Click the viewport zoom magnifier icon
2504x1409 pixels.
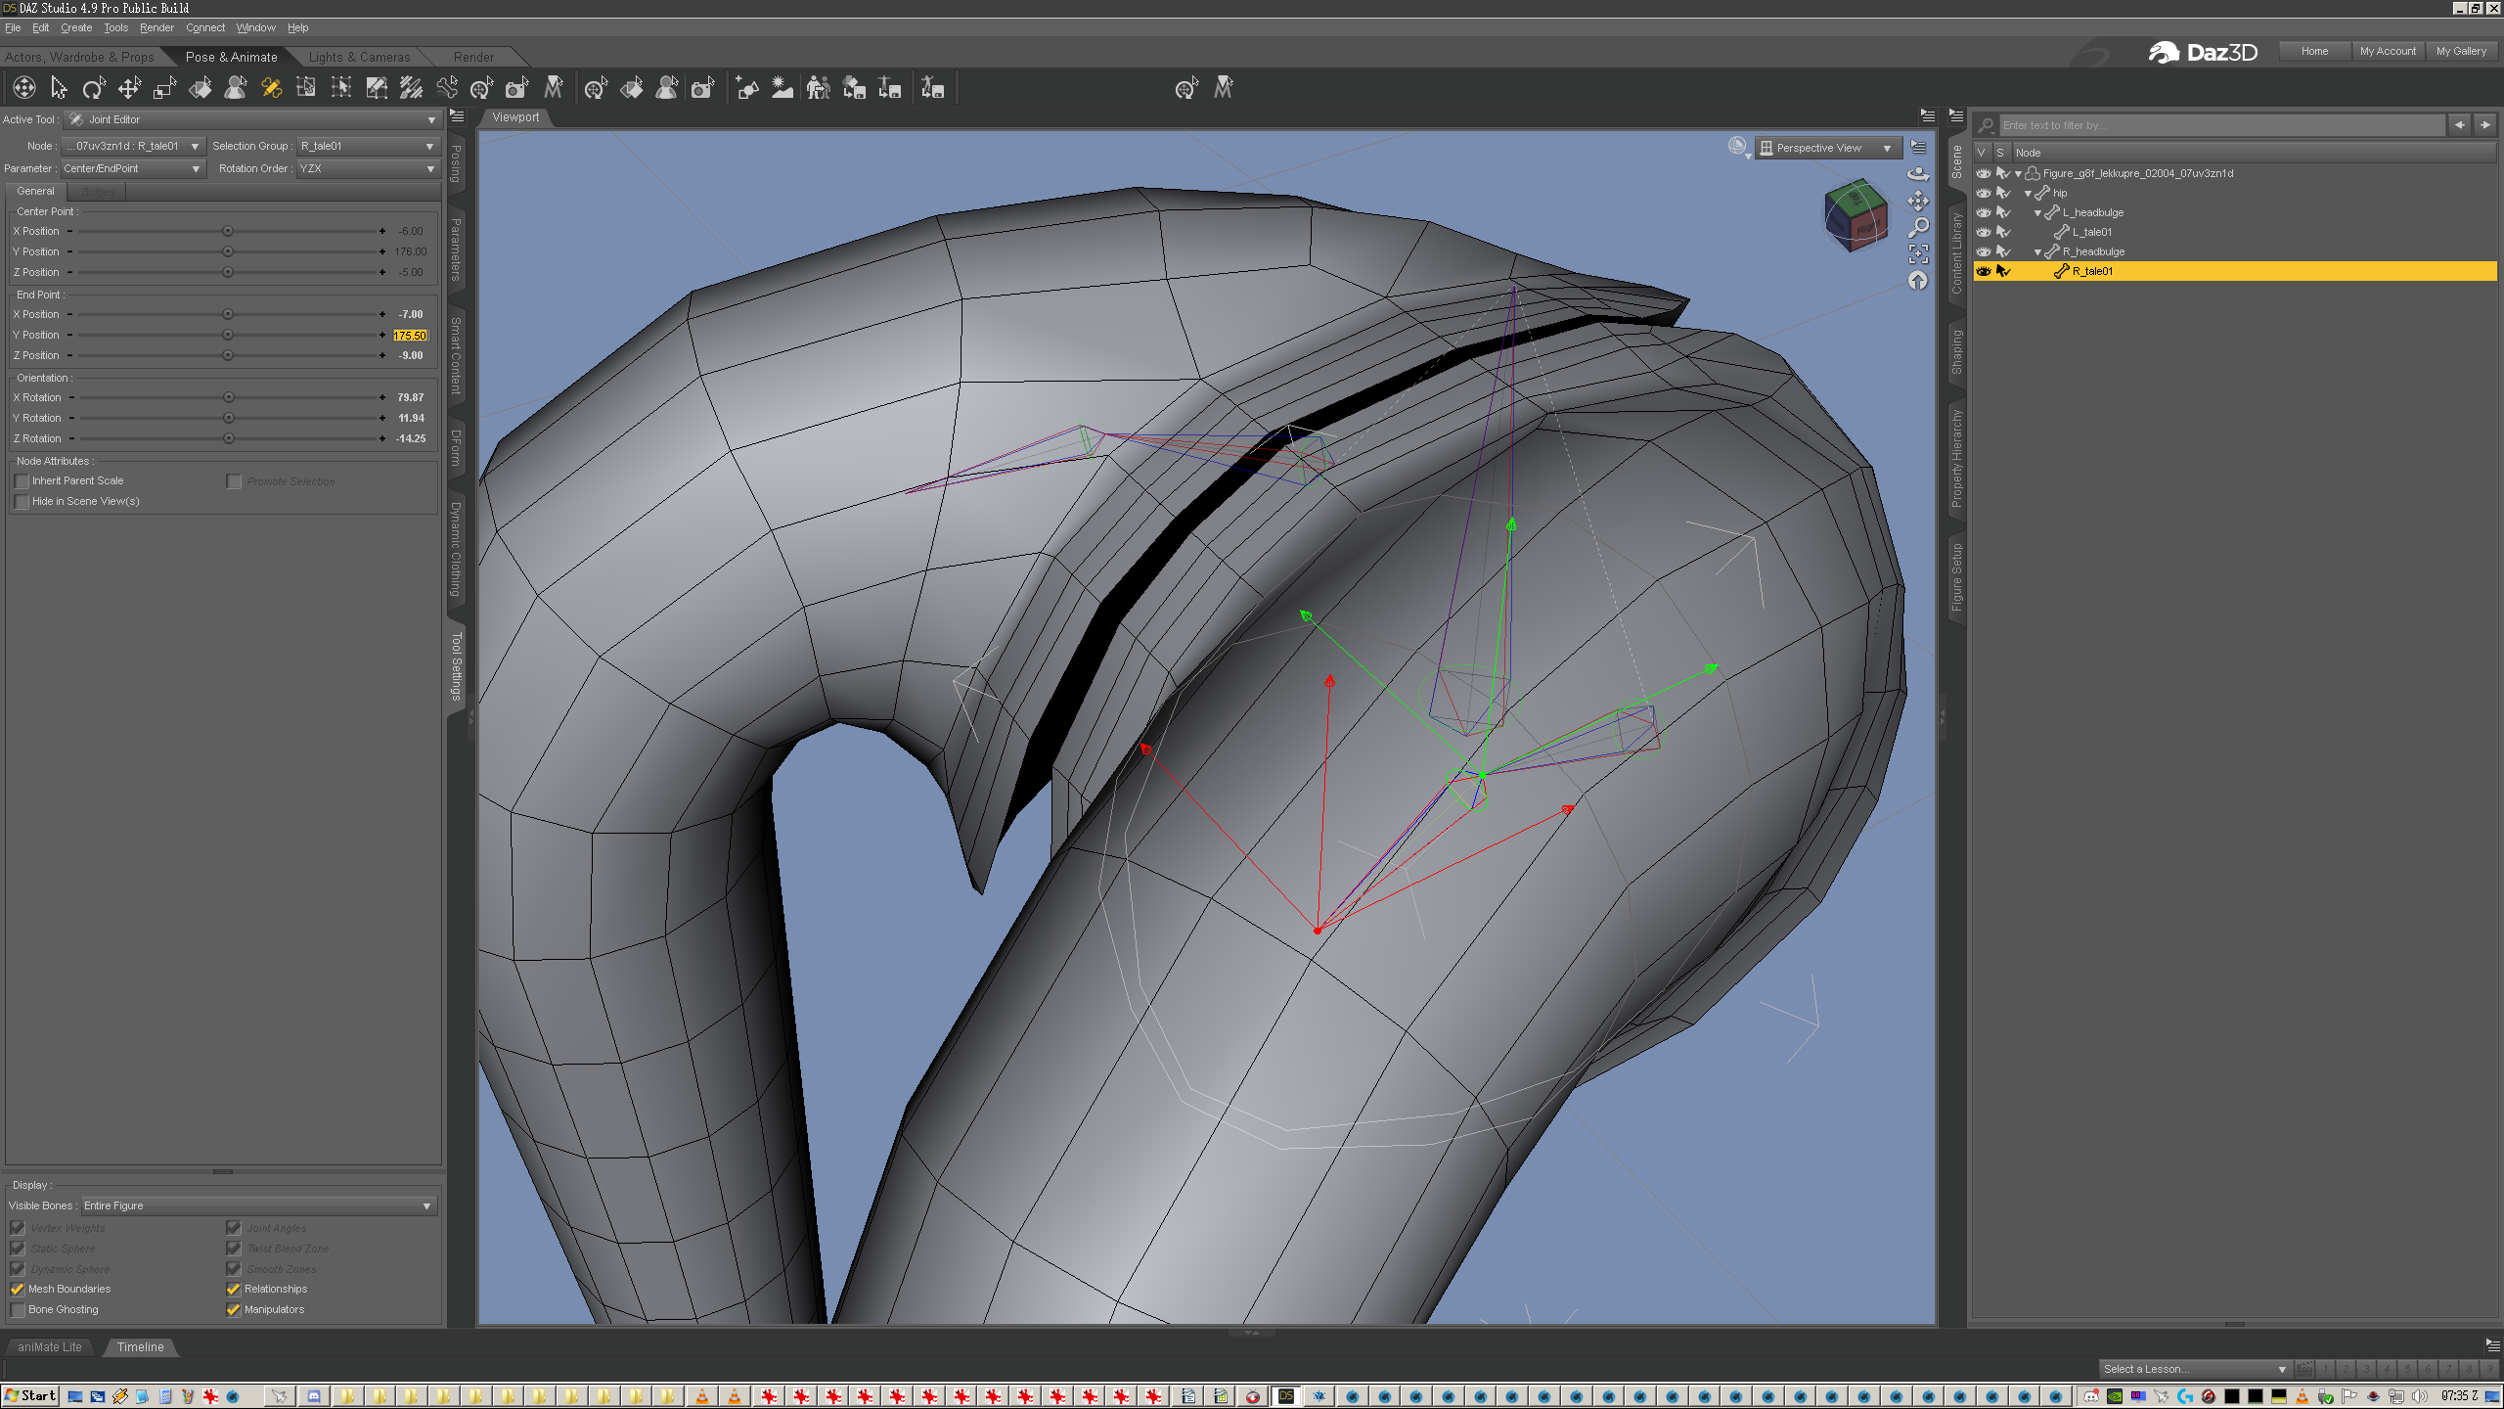click(x=1918, y=228)
